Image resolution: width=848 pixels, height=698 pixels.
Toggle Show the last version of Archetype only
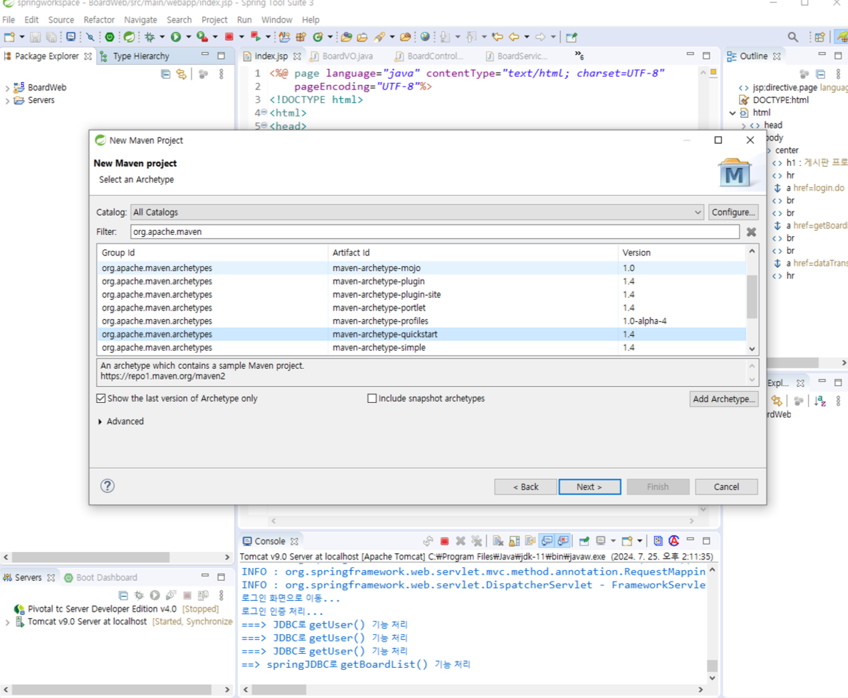point(101,398)
